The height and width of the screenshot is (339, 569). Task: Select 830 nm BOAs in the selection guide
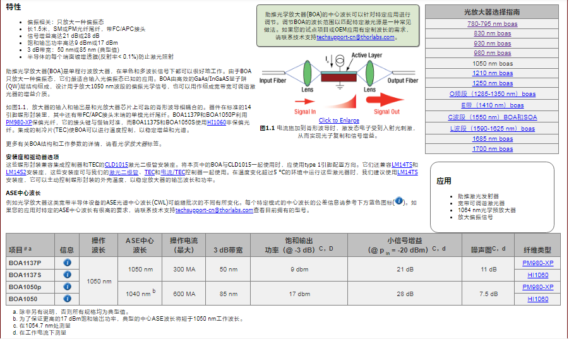(492, 33)
